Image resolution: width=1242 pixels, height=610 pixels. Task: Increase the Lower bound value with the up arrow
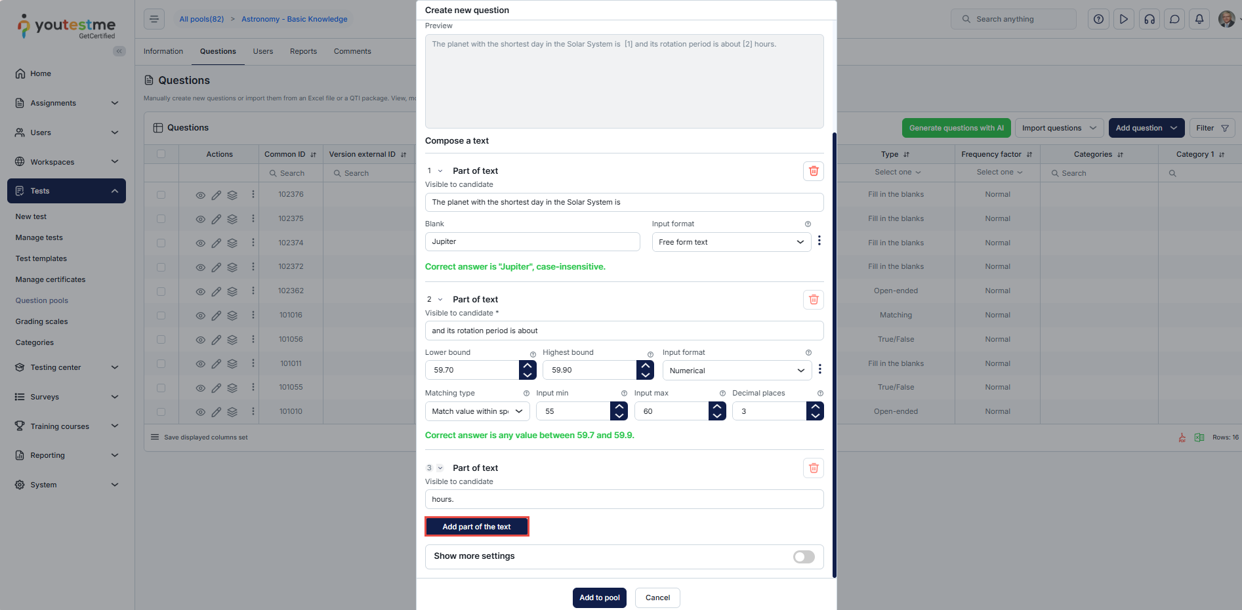pyautogui.click(x=528, y=365)
